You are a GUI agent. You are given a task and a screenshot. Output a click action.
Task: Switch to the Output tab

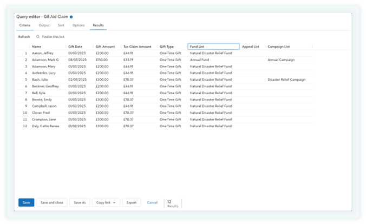(x=44, y=25)
